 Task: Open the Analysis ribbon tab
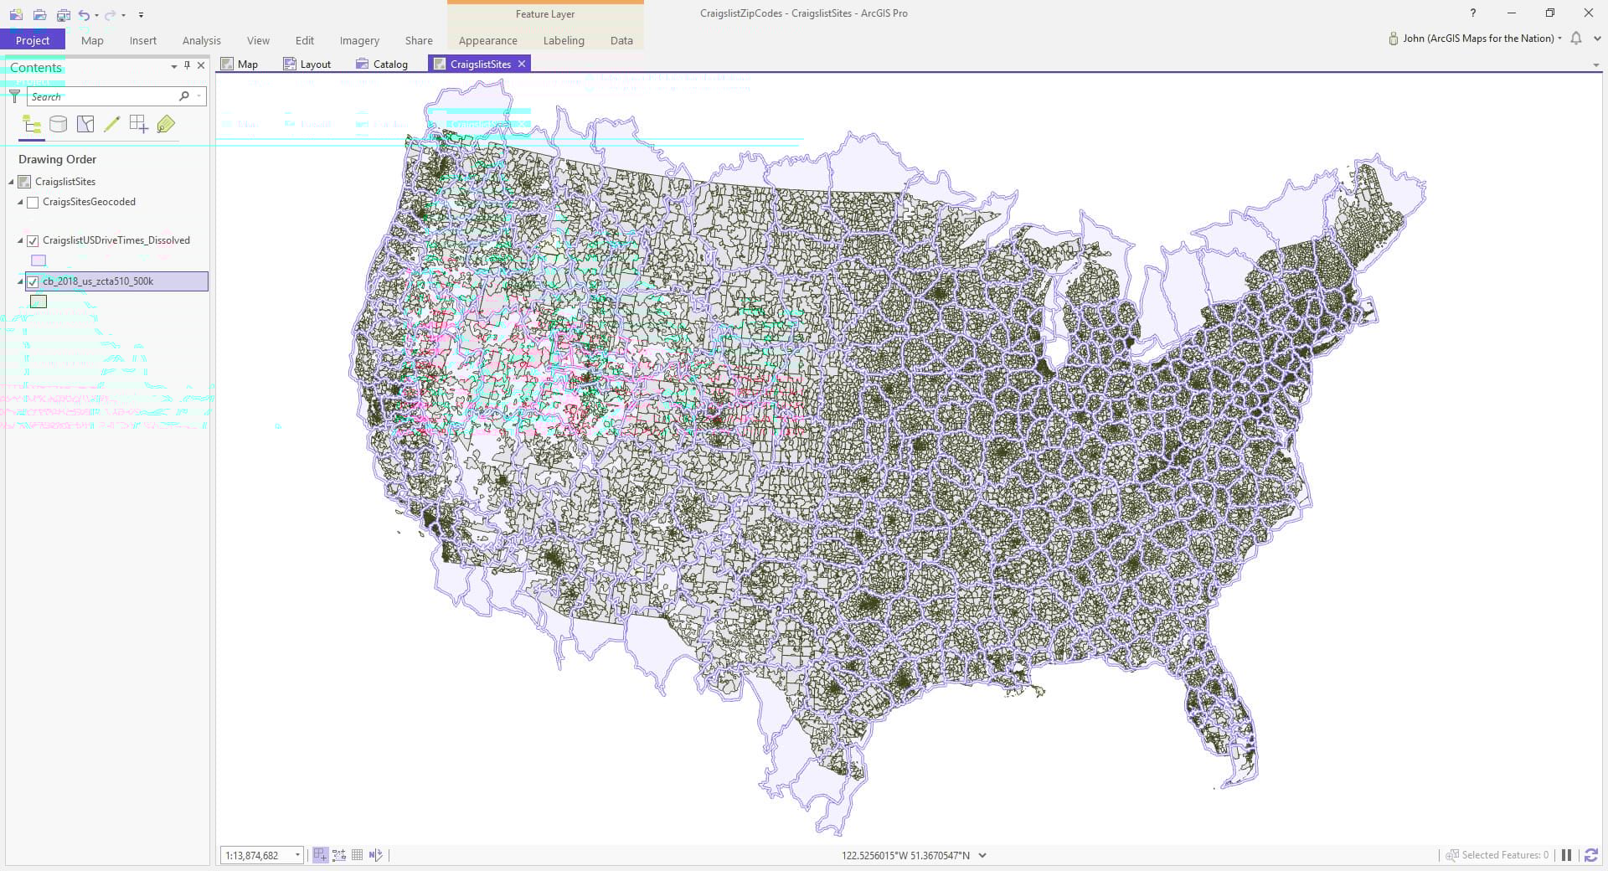[202, 40]
